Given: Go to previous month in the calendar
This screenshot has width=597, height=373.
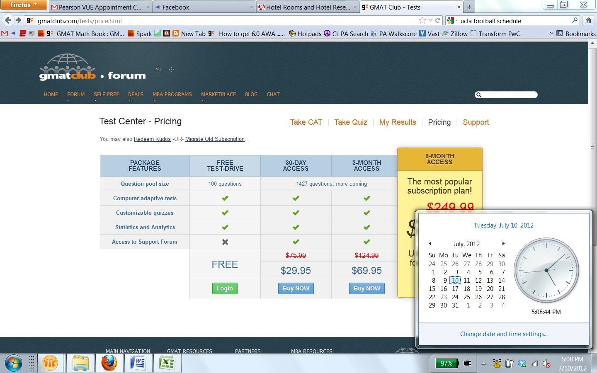Looking at the screenshot, I should pyautogui.click(x=430, y=244).
